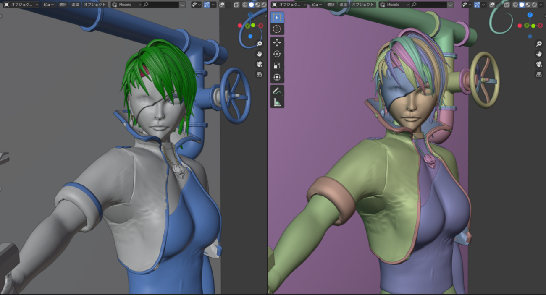Pick the Scale tool in right viewport
Image resolution: width=546 pixels, height=295 pixels.
point(277,65)
